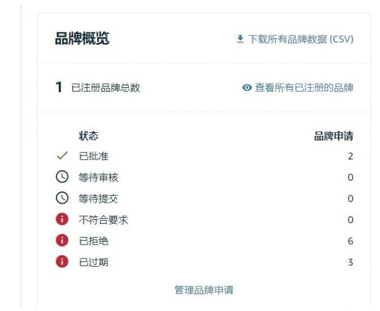380x311 pixels.
Task: Select the 等待审核 status label
Action: point(98,178)
